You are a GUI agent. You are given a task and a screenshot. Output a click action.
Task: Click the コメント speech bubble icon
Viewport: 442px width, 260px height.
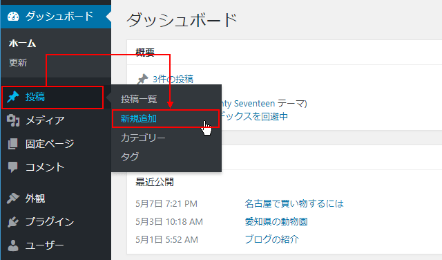click(12, 167)
